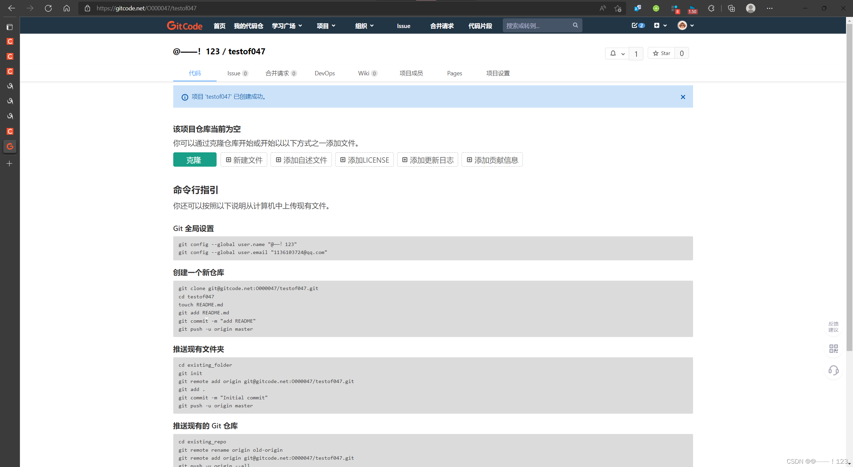Click the QR code icon on right

[x=833, y=349]
